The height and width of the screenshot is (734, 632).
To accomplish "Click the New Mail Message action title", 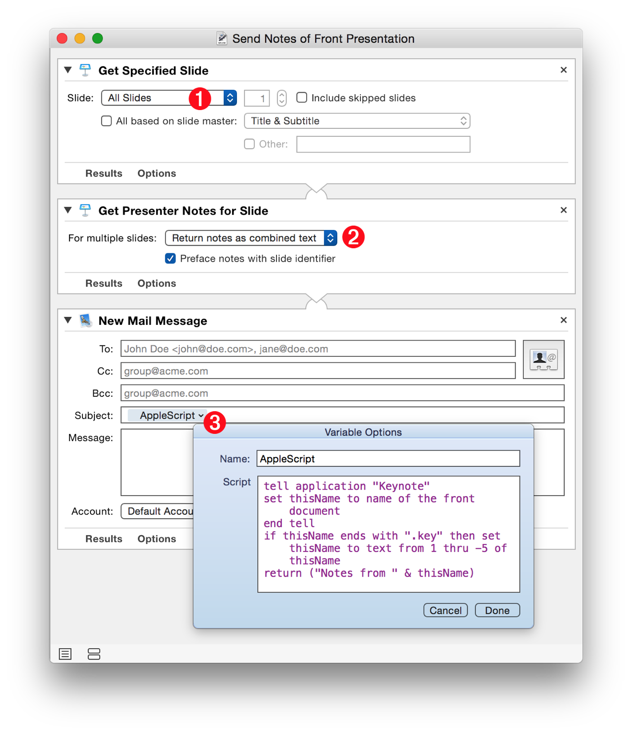I will (153, 321).
